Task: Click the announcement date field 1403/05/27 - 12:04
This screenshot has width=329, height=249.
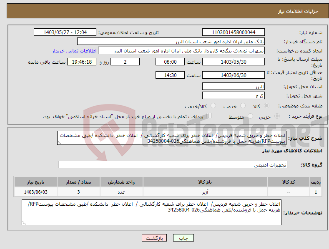Action: coord(65,32)
